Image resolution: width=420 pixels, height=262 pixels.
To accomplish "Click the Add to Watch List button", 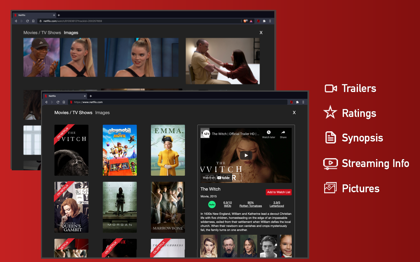I will (x=279, y=192).
